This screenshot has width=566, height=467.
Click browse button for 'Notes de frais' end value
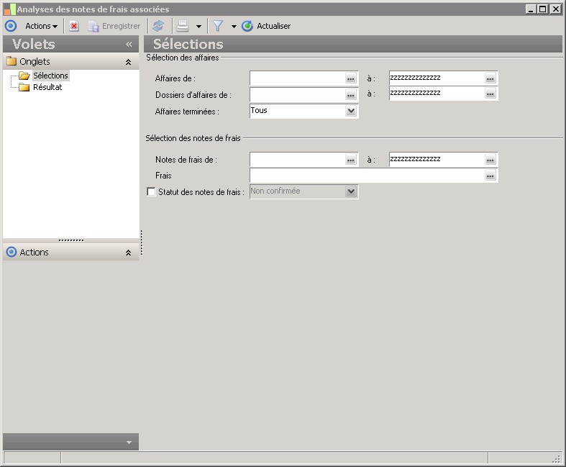tap(490, 160)
